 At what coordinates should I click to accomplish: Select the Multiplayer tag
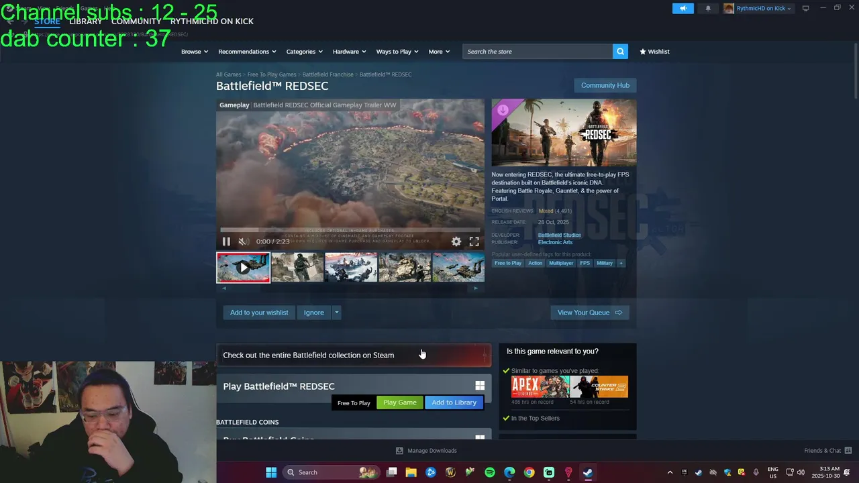click(x=561, y=263)
